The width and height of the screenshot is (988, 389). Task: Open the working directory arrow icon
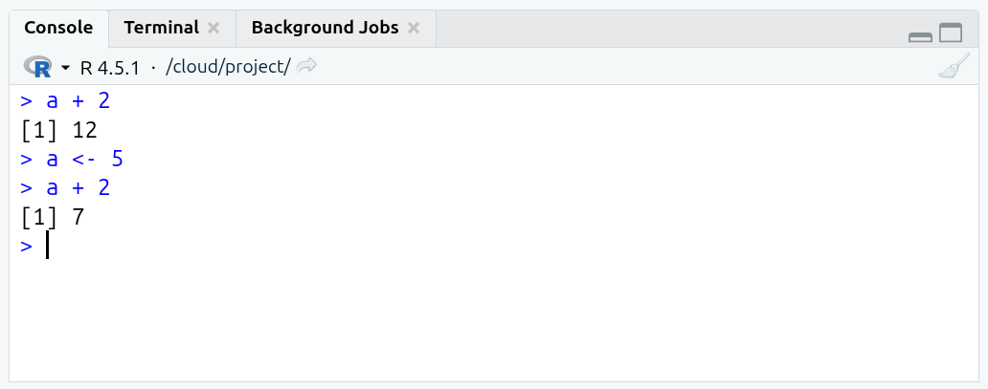coord(307,66)
